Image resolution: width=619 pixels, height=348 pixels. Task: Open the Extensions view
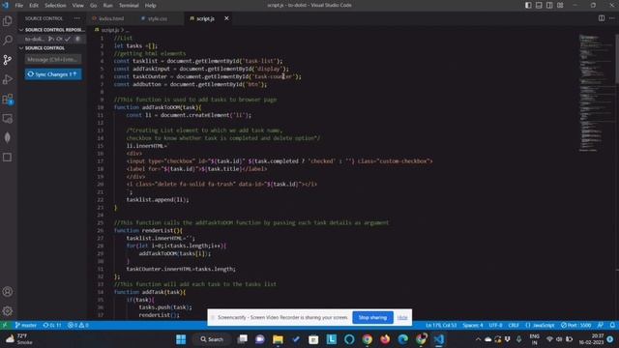click(x=8, y=99)
